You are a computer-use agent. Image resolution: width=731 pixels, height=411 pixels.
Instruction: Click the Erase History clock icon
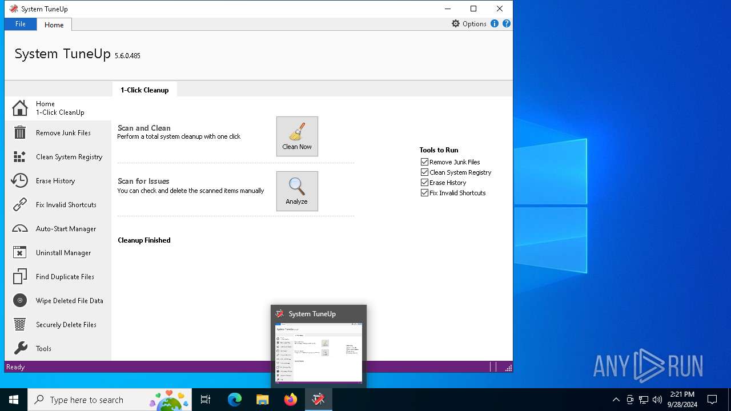coord(20,180)
